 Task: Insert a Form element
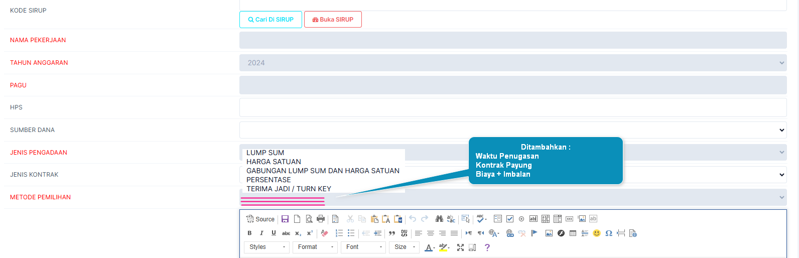point(498,219)
